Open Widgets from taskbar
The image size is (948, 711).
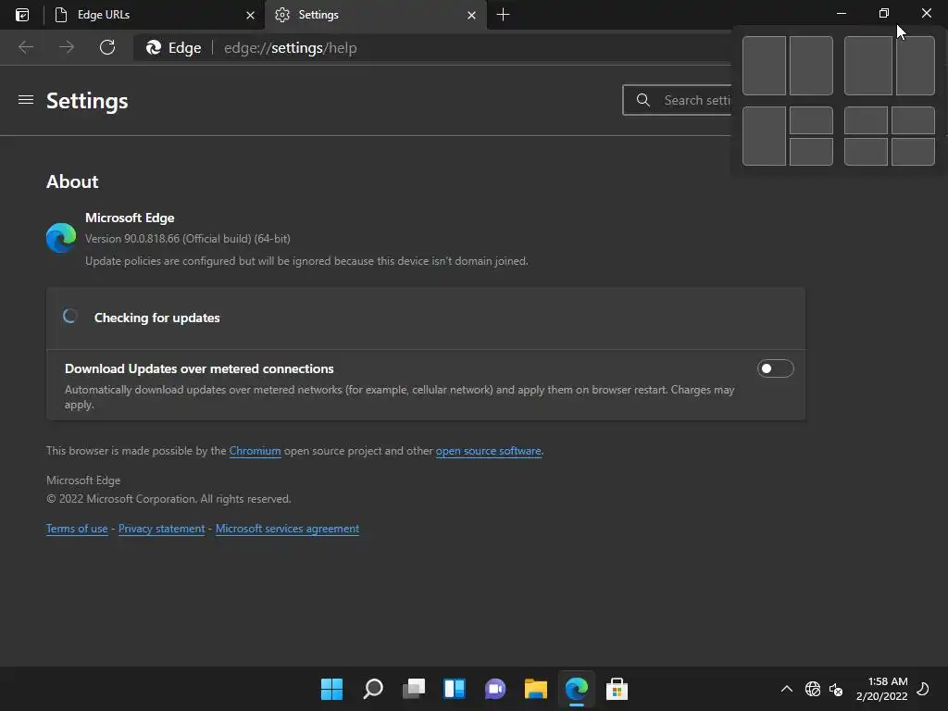point(455,689)
